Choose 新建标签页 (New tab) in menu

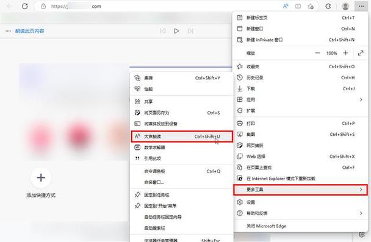point(300,18)
